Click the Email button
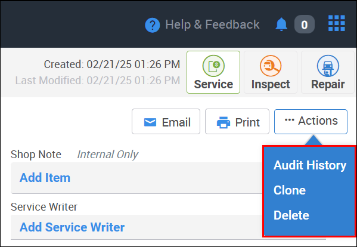Viewport: 357px width, 247px height. coord(166,122)
